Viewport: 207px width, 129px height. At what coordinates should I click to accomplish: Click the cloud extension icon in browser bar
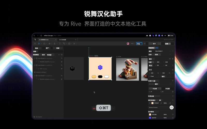[147, 36]
